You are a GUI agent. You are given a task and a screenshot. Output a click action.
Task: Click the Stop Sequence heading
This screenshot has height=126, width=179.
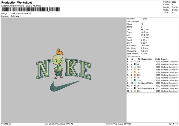[134, 56]
